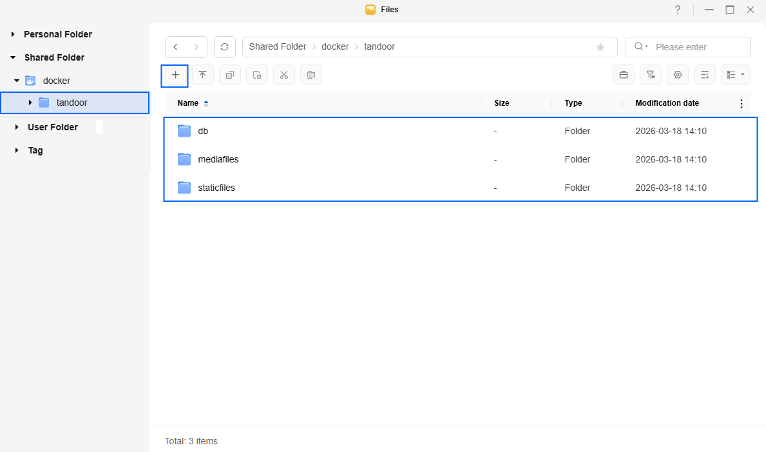The width and height of the screenshot is (766, 452).
Task: Open the briefcase toolbar icon
Action: [x=624, y=75]
